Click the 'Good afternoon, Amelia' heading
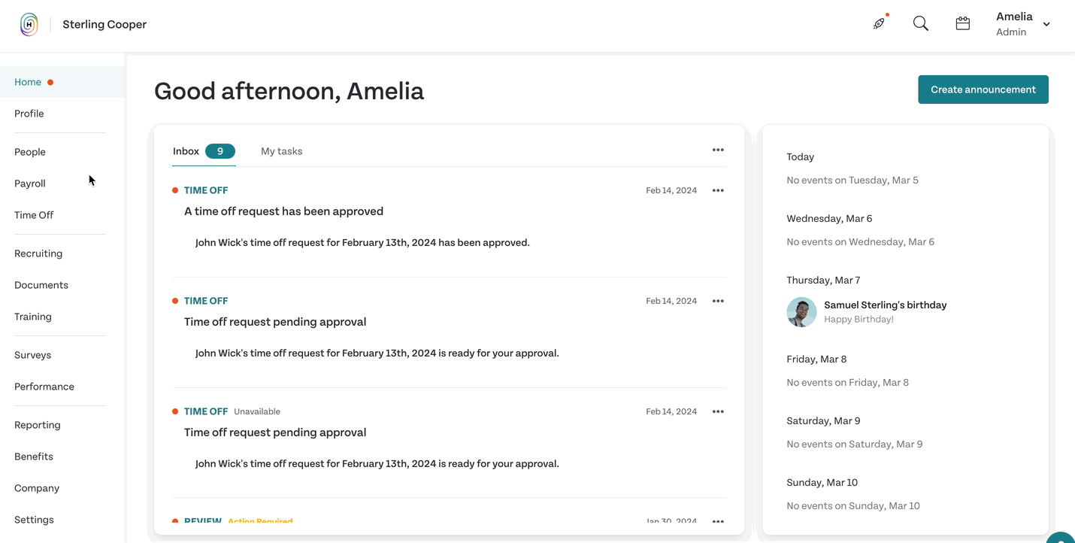 pos(289,91)
